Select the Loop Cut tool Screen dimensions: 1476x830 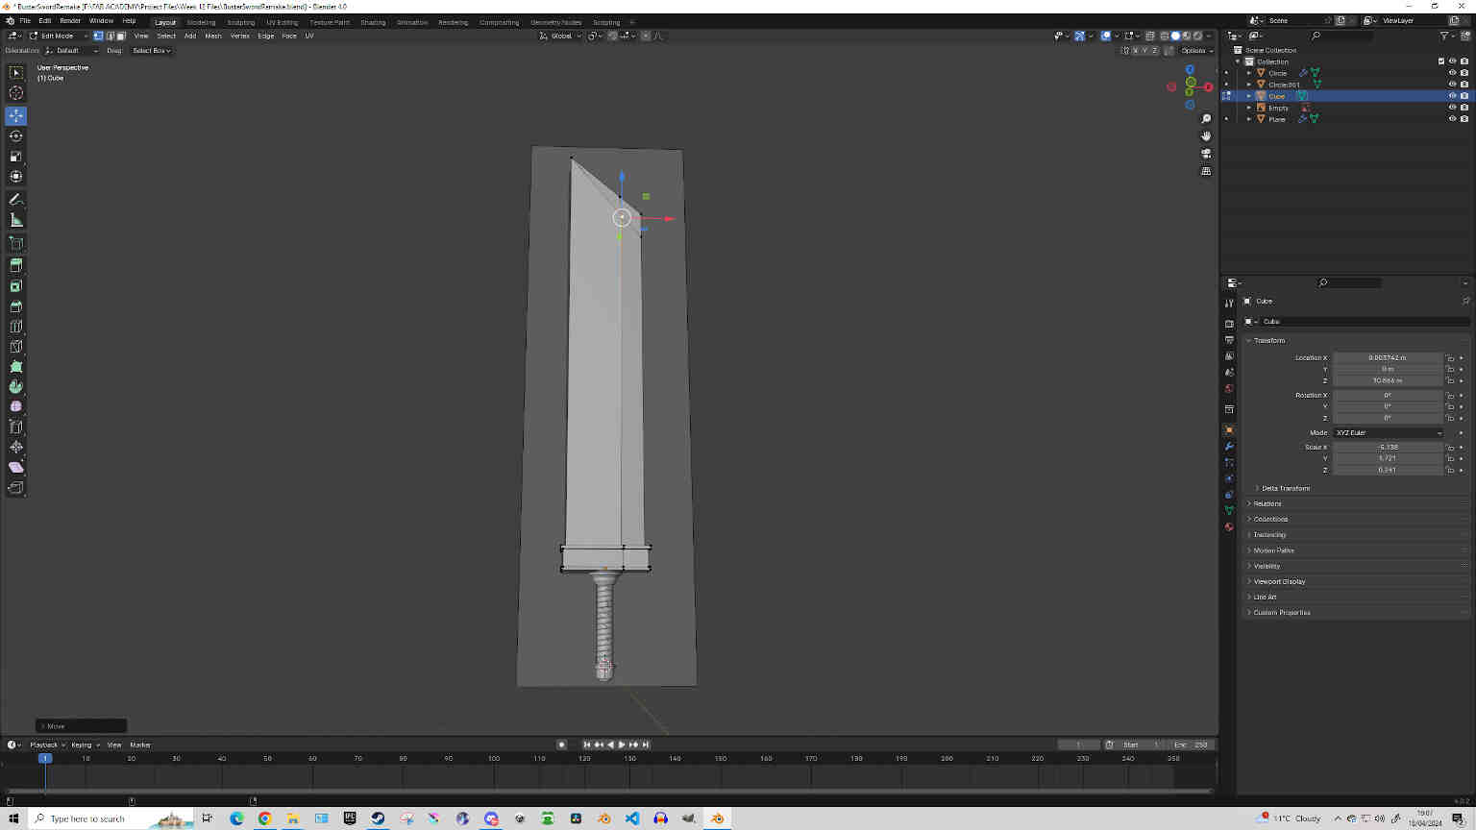(15, 327)
